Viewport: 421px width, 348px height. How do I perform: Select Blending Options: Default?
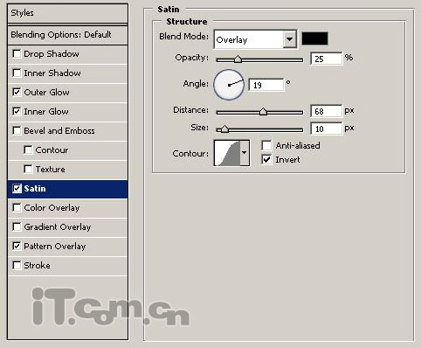click(67, 35)
